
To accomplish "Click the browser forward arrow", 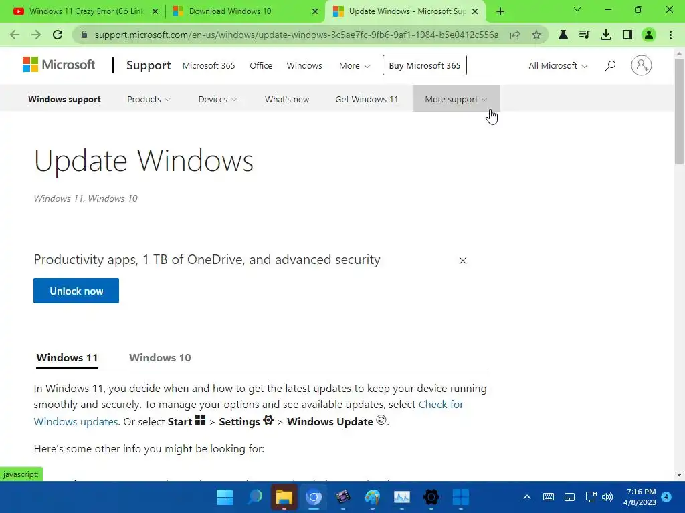I will (x=36, y=35).
